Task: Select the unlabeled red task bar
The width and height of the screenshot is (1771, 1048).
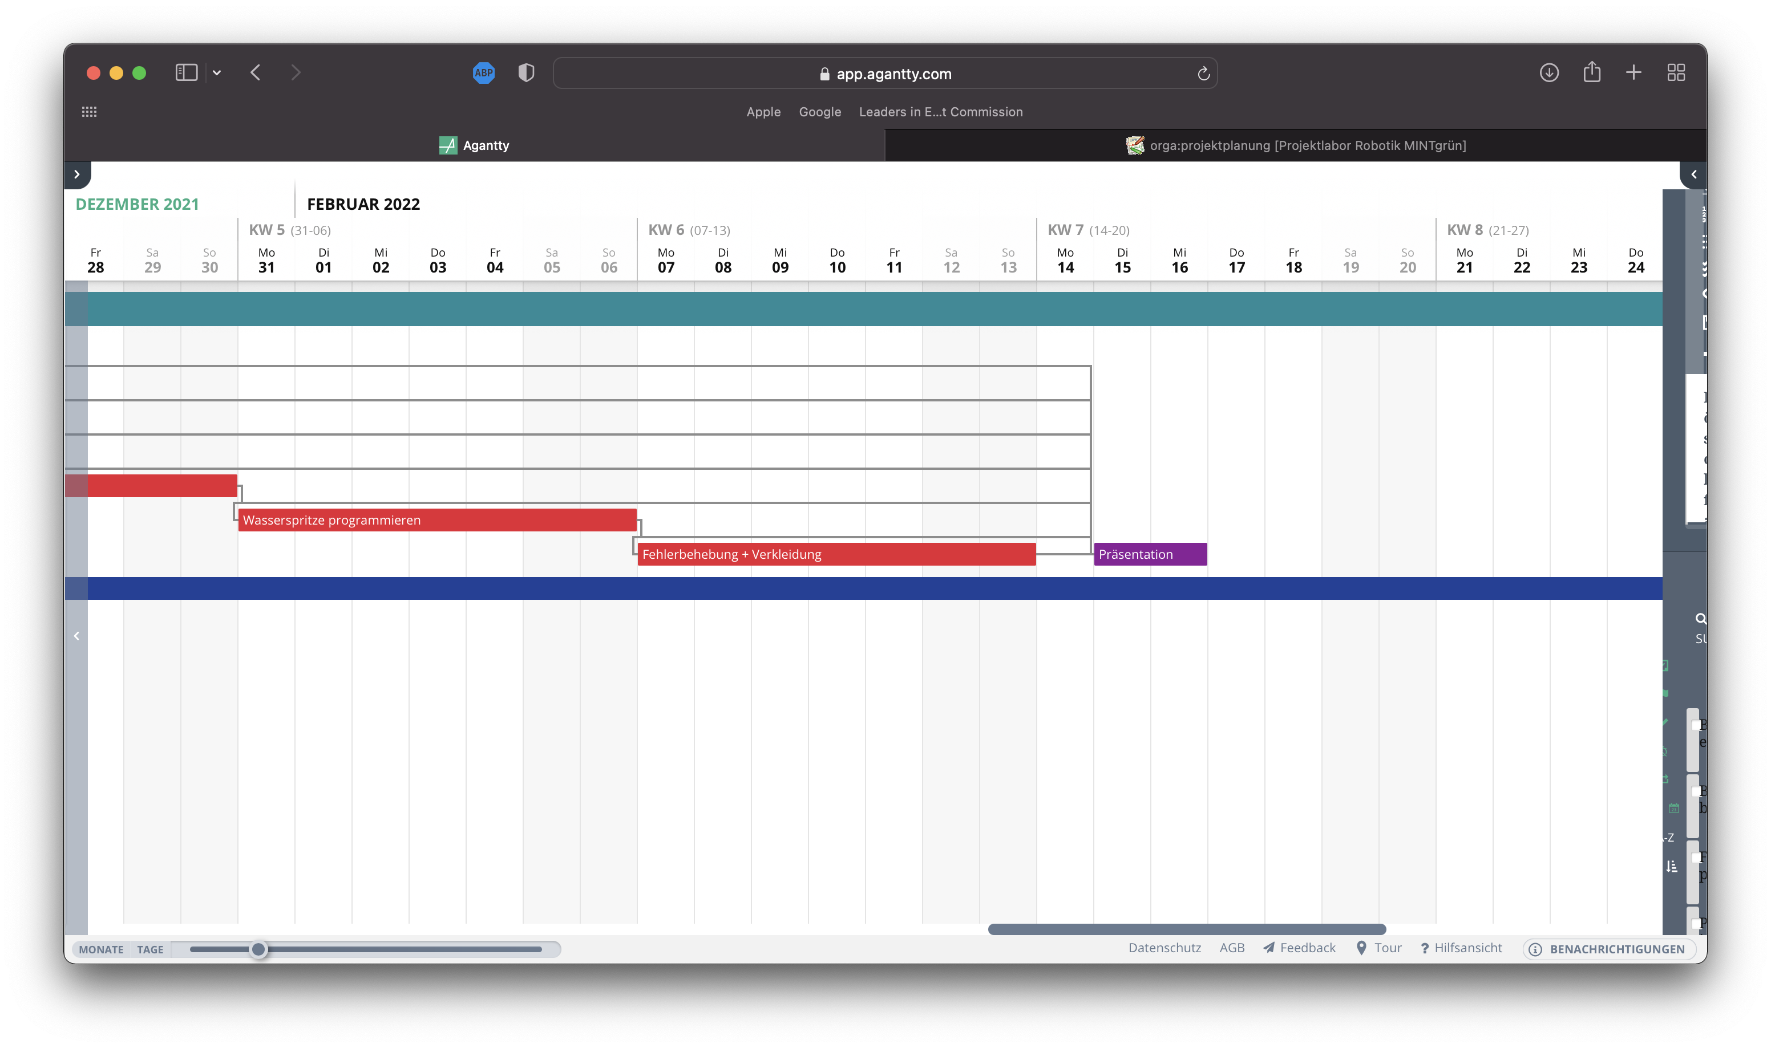Action: pyautogui.click(x=151, y=486)
